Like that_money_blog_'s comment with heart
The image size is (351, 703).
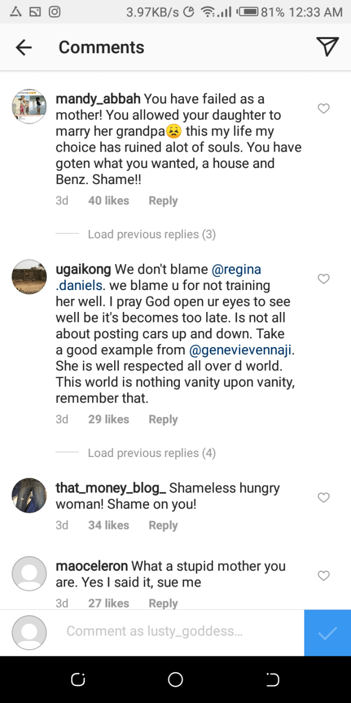click(x=324, y=498)
